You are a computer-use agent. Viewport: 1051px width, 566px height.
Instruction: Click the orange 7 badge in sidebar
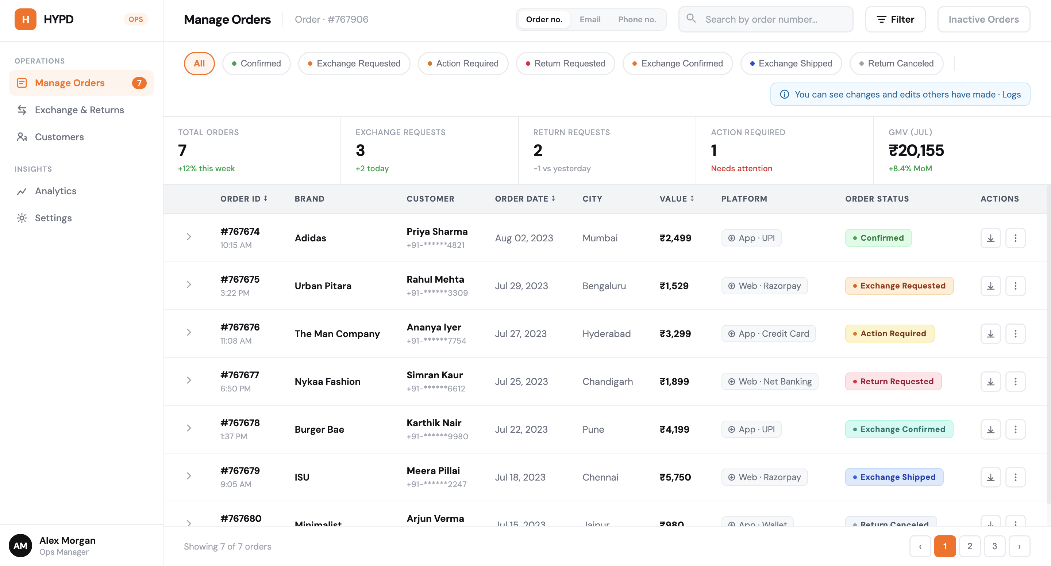click(139, 83)
